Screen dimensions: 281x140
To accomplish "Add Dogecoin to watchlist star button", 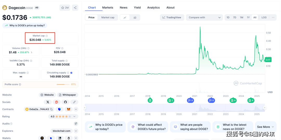I will 65,8.
